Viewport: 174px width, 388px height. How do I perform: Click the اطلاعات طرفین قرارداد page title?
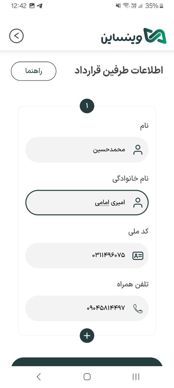pyautogui.click(x=118, y=71)
